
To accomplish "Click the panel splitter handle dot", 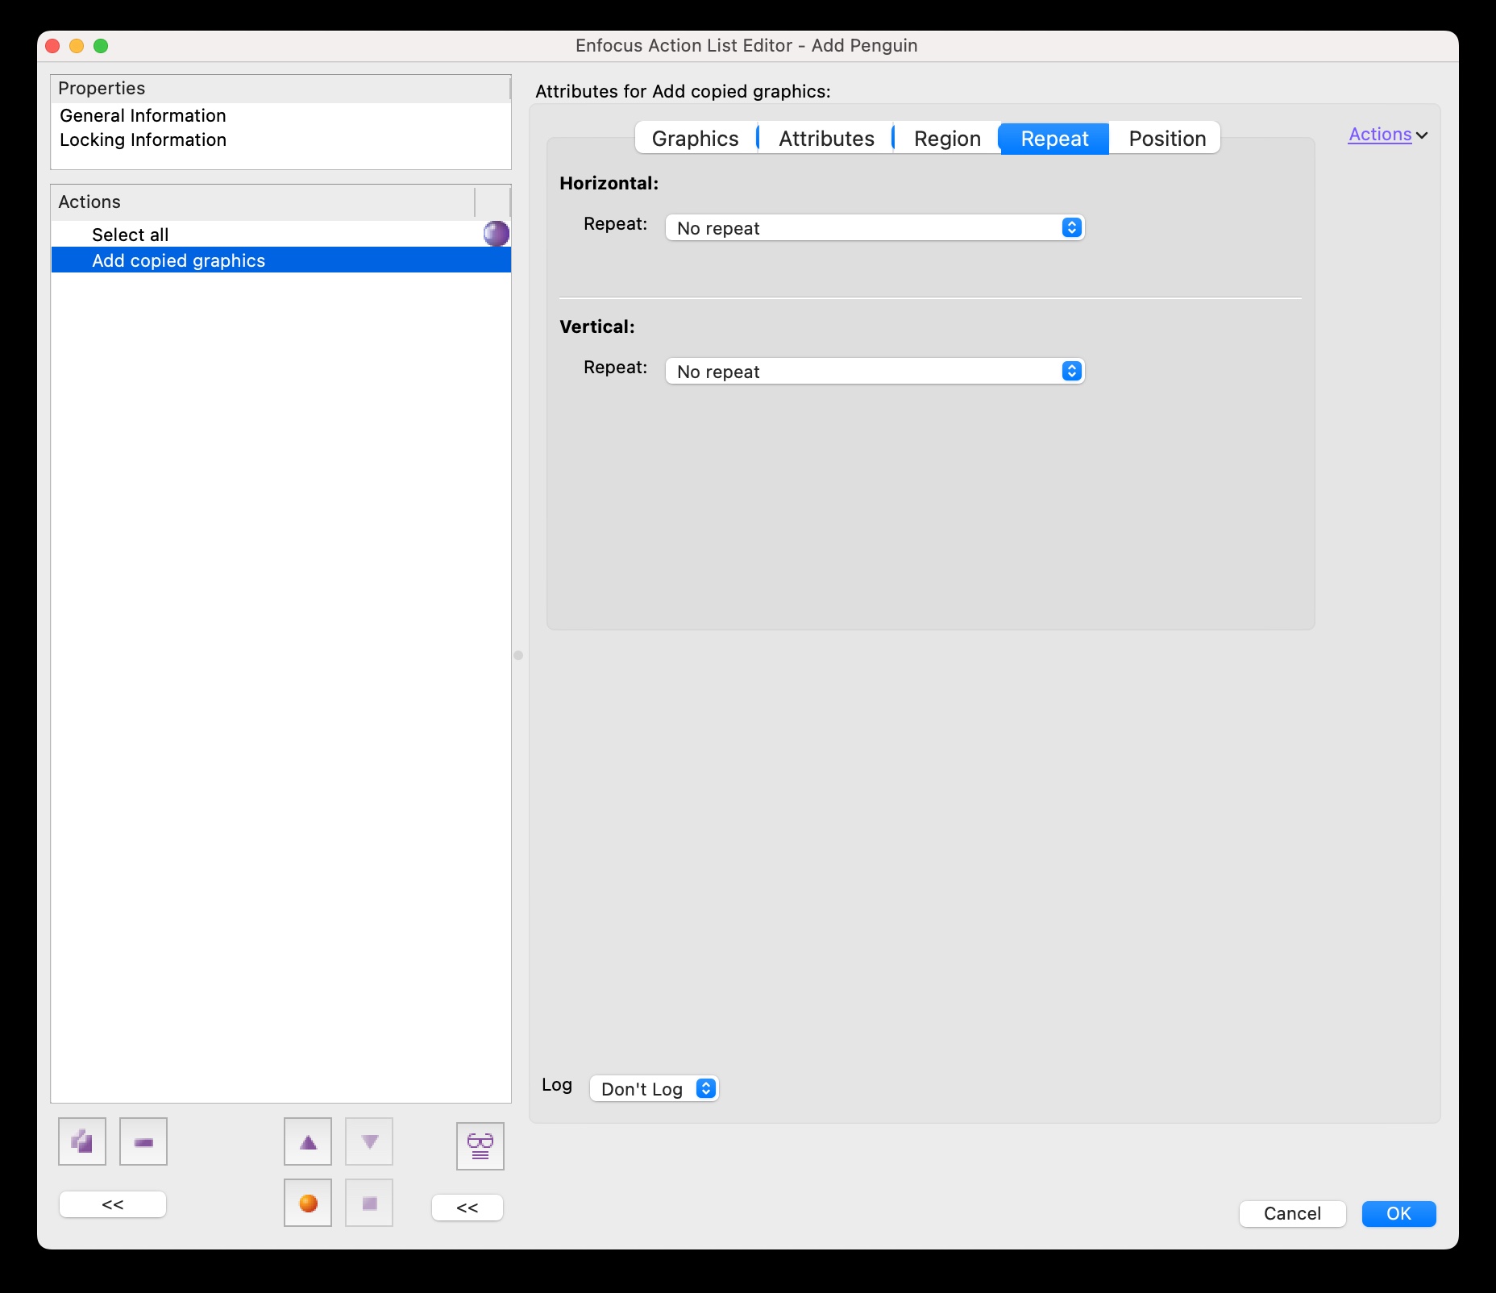I will [x=518, y=655].
